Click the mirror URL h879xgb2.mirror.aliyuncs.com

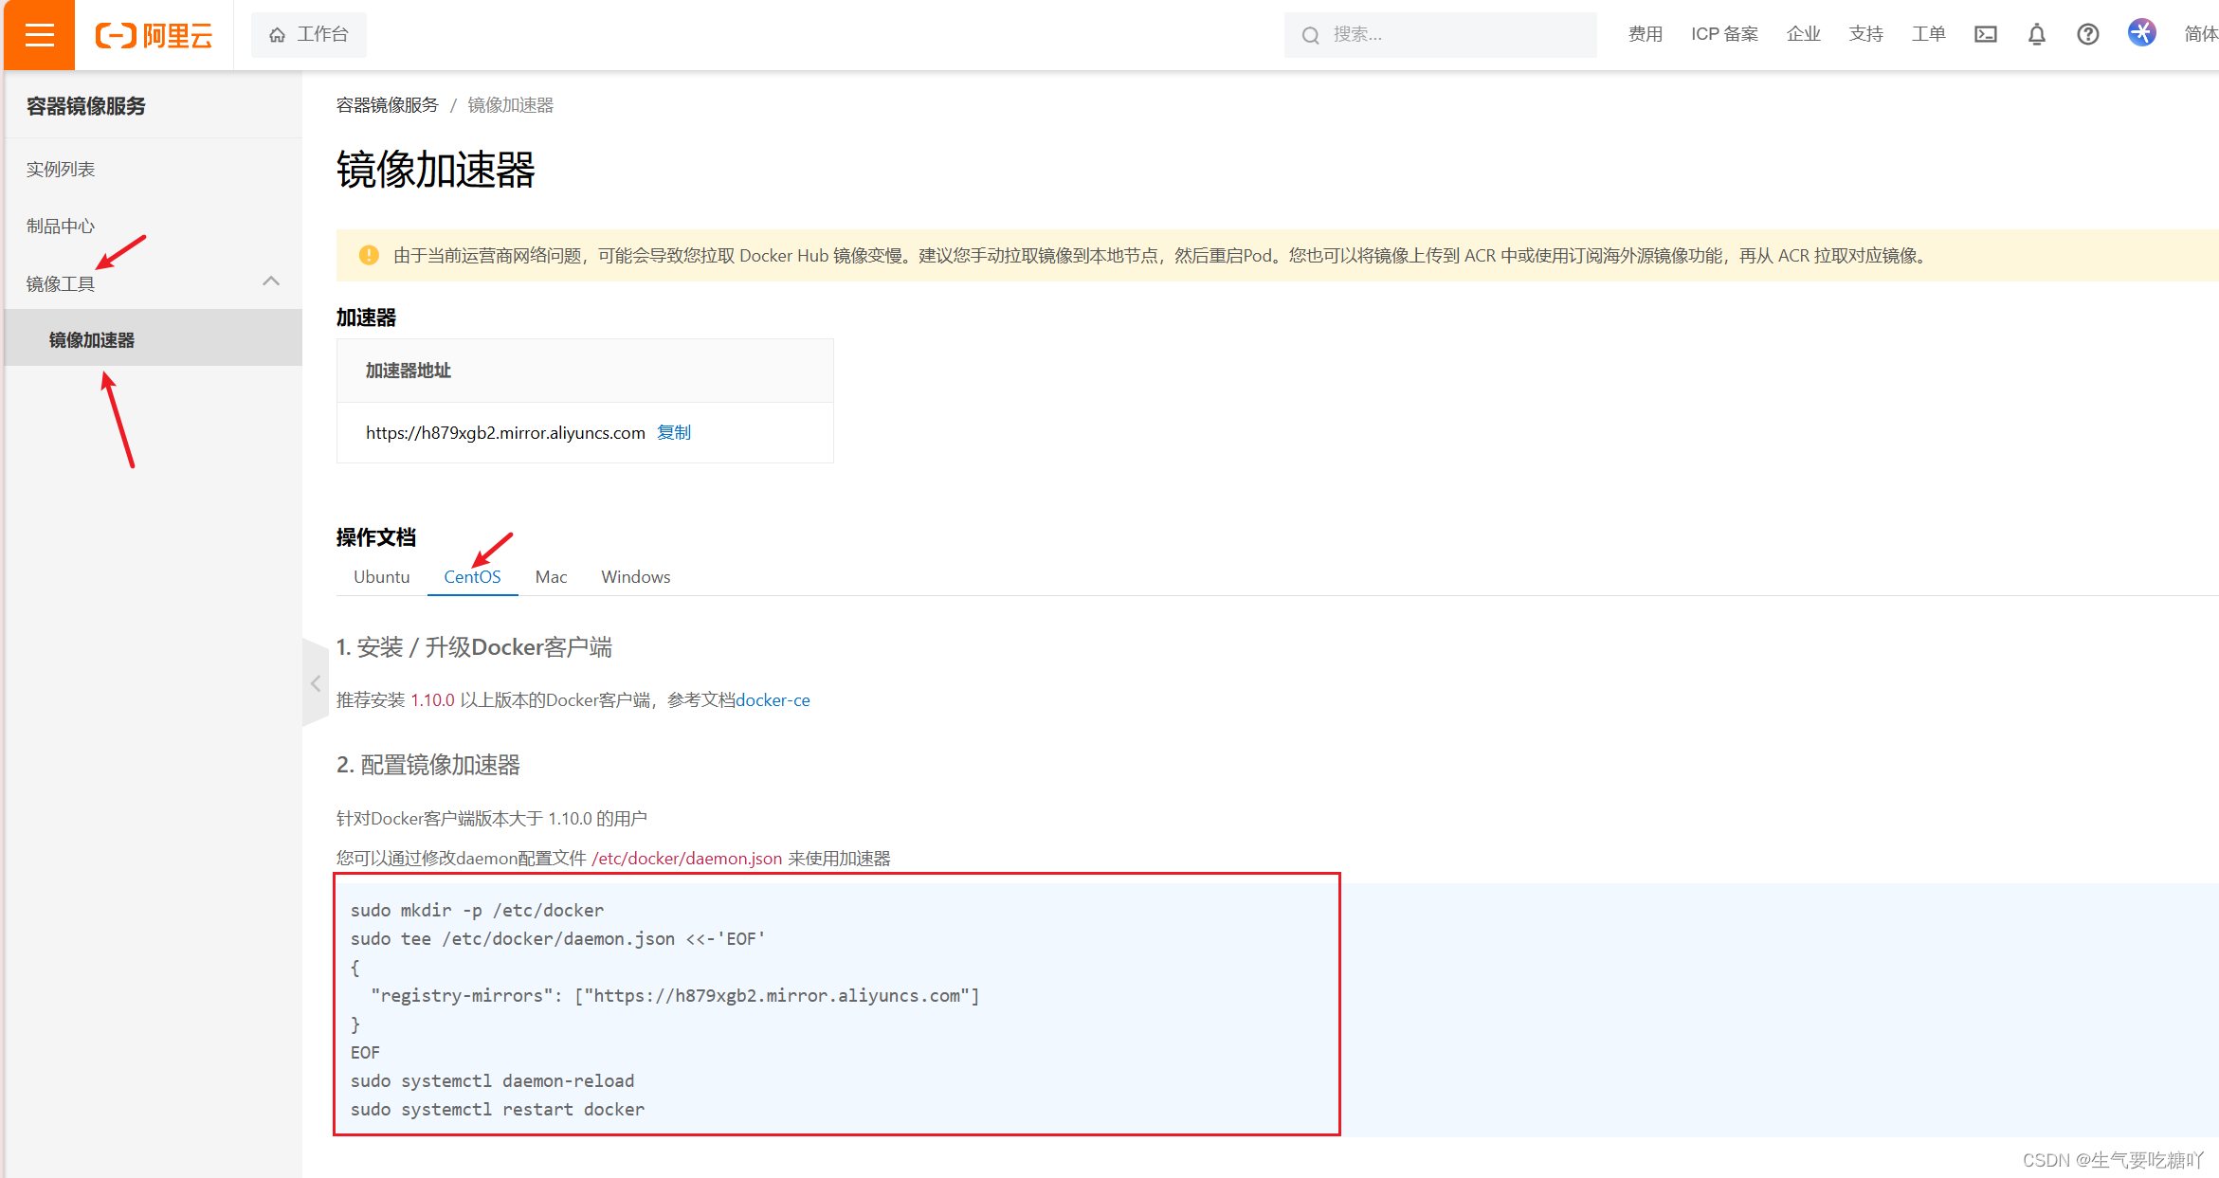505,433
